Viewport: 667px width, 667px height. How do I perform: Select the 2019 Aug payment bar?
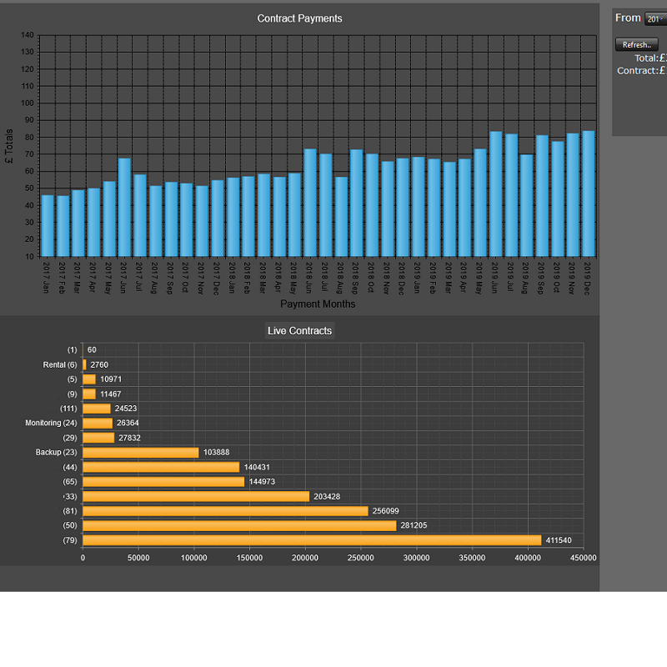pos(526,205)
